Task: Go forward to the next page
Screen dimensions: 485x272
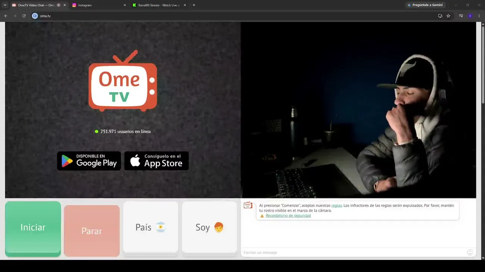Action: pyautogui.click(x=15, y=16)
